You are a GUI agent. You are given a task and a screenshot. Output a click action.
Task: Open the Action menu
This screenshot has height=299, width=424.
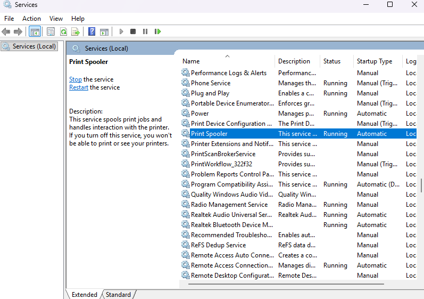tap(31, 19)
